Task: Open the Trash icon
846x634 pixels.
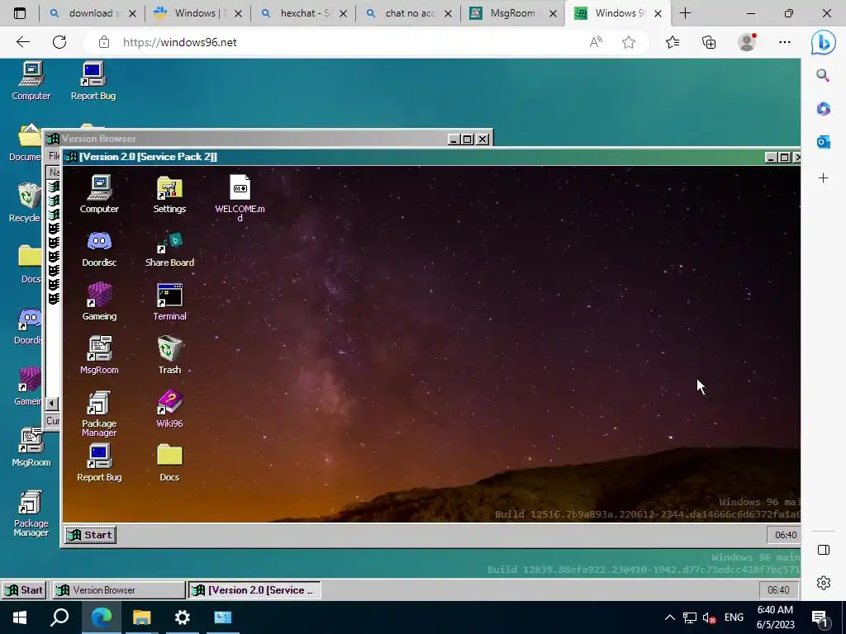Action: (x=169, y=355)
